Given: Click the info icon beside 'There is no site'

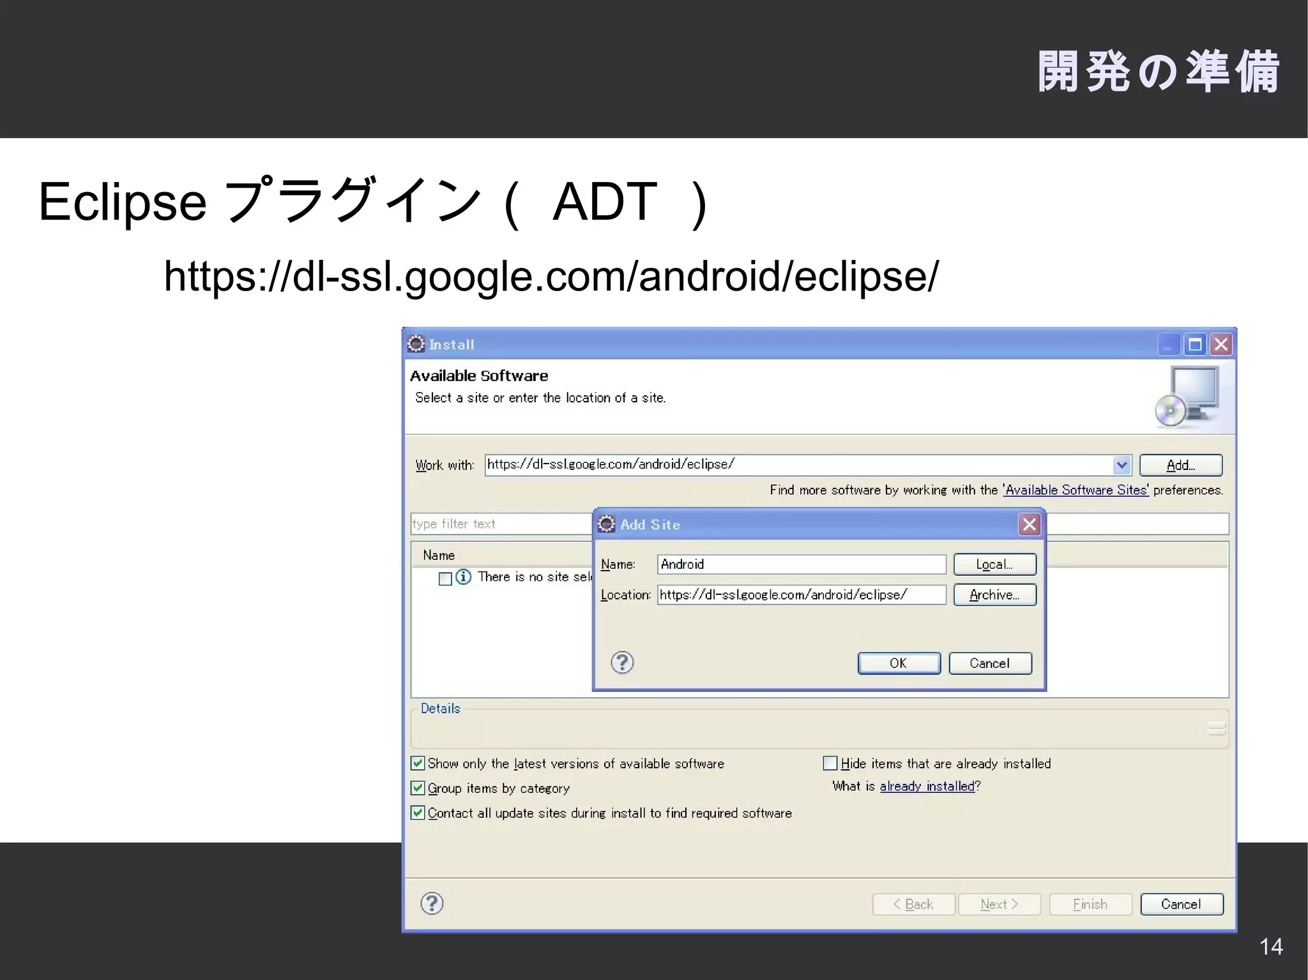Looking at the screenshot, I should pos(464,577).
